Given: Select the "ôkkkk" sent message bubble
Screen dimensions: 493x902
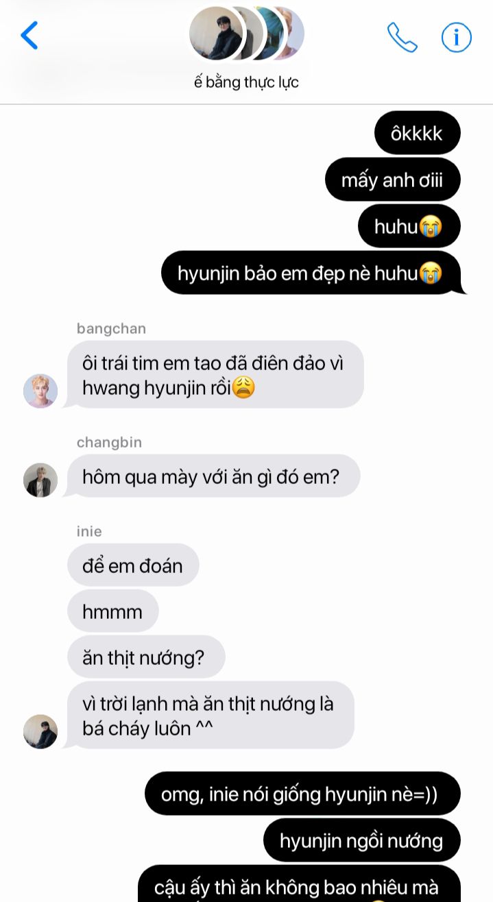Looking at the screenshot, I should click(x=417, y=133).
